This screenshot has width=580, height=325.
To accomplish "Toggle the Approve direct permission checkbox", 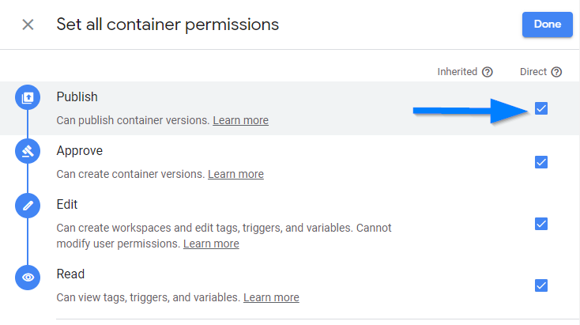I will pos(541,162).
